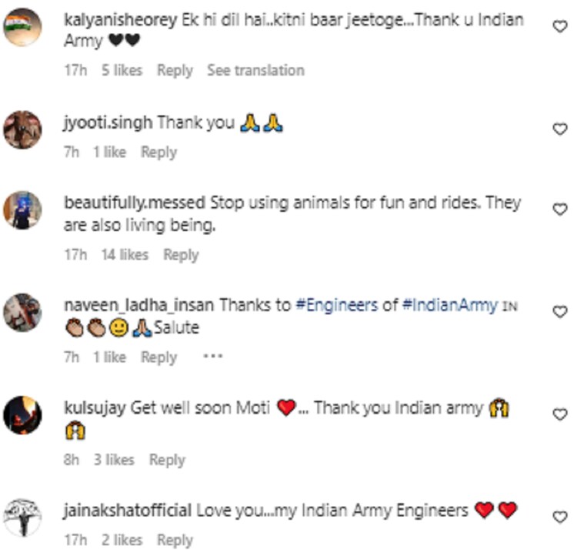View the 14 likes on beautifully.messed's comment

[125, 254]
